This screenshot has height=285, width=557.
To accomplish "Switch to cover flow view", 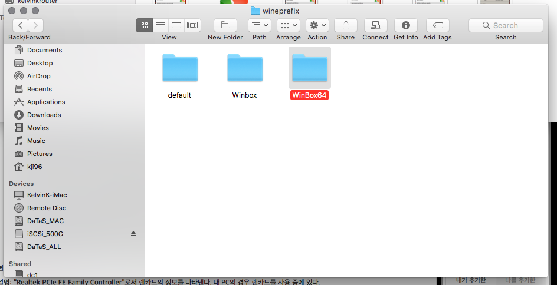I will tap(192, 25).
